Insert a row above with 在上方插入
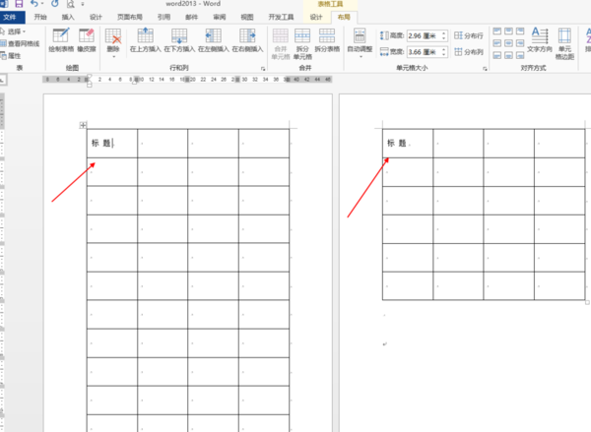Screen dimensions: 591x432 click(145, 40)
